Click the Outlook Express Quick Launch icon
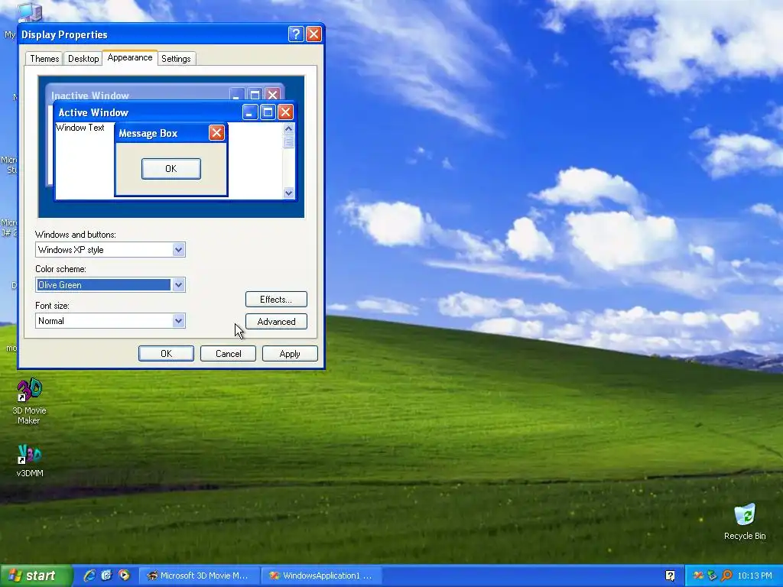 click(x=106, y=576)
